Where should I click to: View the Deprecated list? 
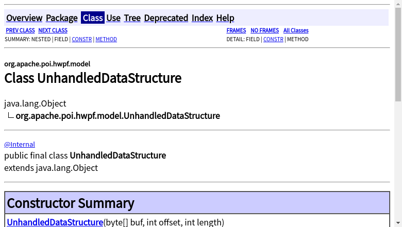coord(166,18)
